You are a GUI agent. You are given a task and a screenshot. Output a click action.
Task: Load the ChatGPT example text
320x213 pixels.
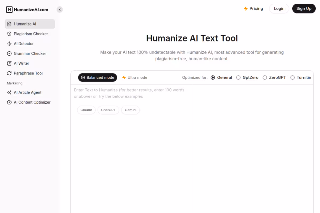coord(108,110)
